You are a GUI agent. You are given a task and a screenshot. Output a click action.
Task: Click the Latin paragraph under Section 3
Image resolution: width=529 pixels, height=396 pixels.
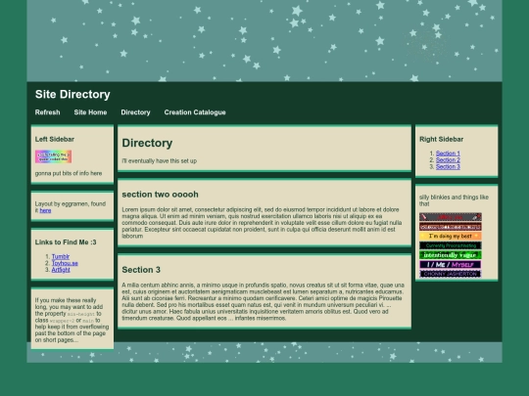click(x=264, y=301)
